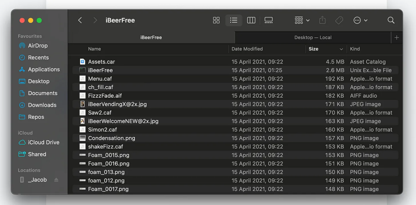Open the Group By dropdown
The width and height of the screenshot is (416, 205).
tap(302, 20)
